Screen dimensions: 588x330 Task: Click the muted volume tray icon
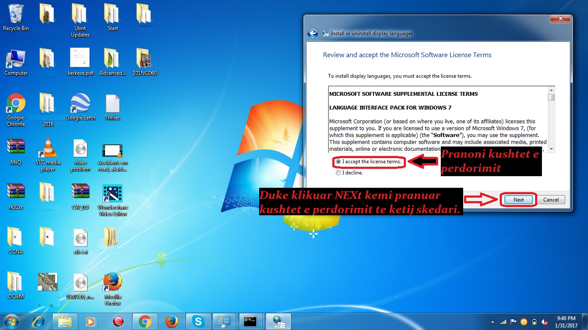coord(545,322)
